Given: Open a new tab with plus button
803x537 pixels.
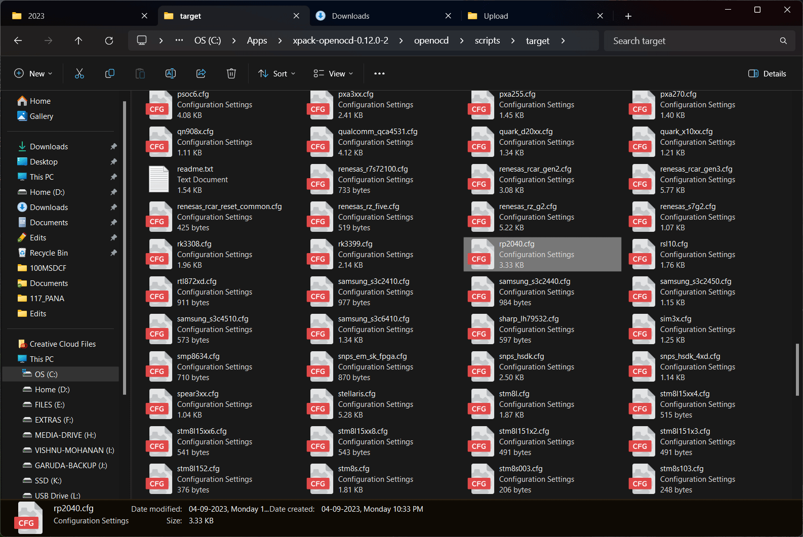Looking at the screenshot, I should 628,16.
